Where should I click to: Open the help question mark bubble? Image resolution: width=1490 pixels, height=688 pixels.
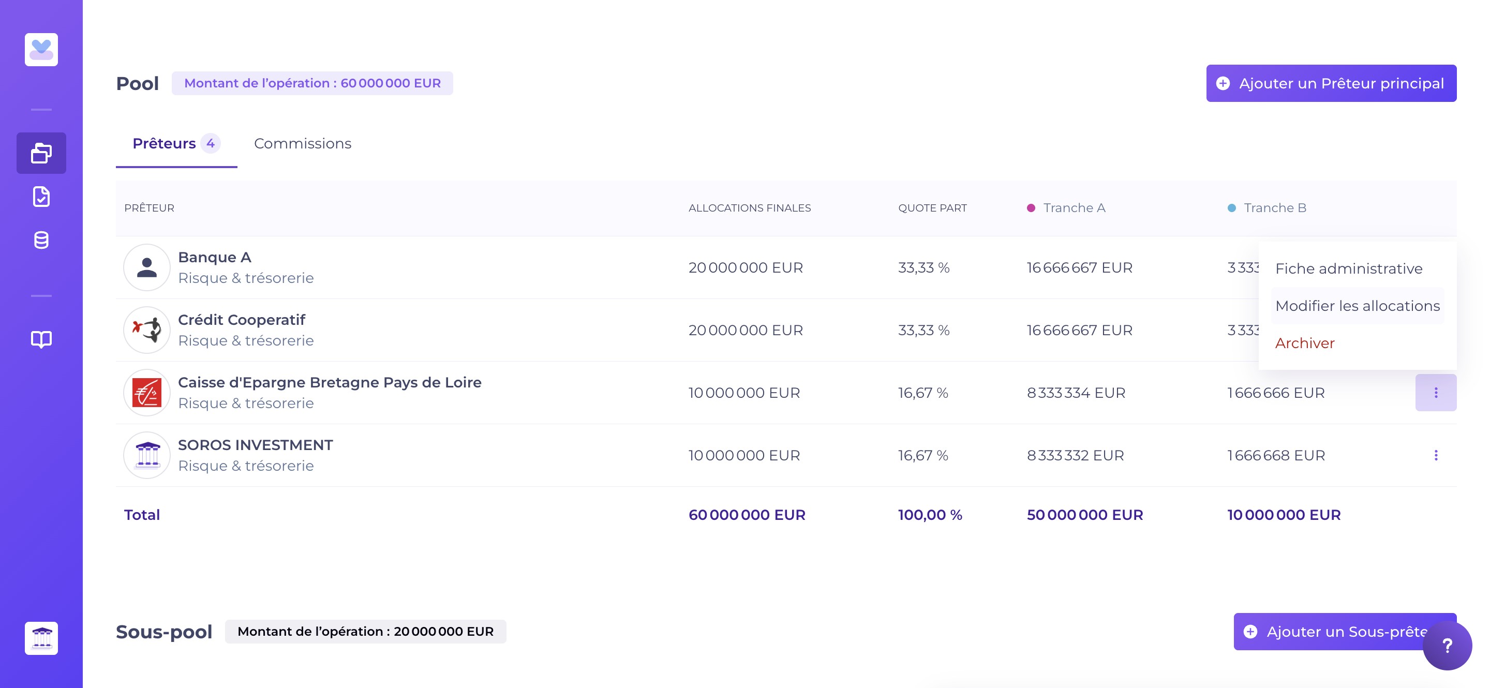[1447, 646]
